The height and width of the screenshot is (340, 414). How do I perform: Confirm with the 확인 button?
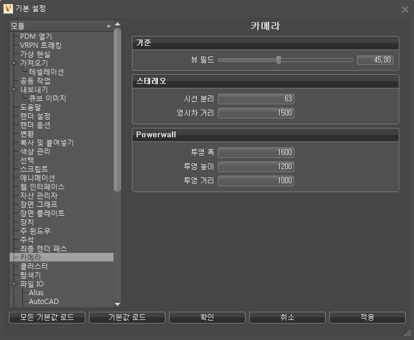pyautogui.click(x=207, y=317)
